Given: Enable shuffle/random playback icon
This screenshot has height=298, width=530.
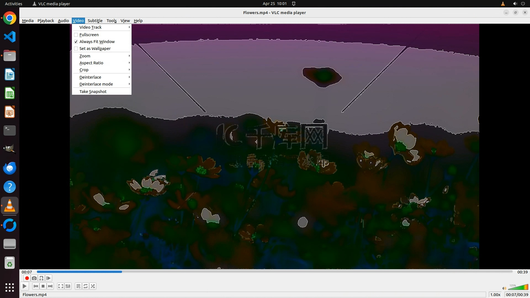Looking at the screenshot, I should tap(93, 286).
